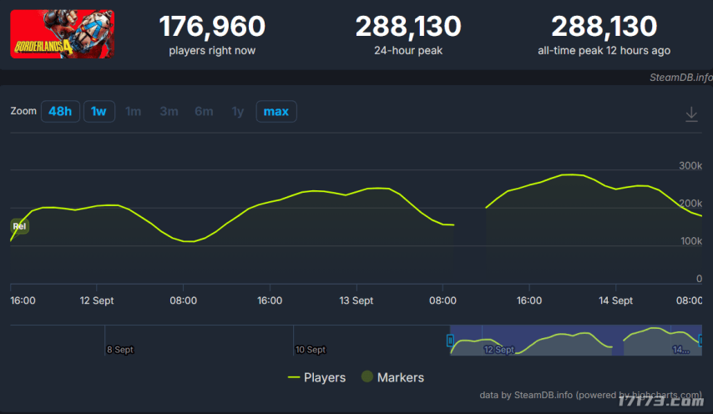Click the 8 Sept label in navigator
The image size is (713, 414).
click(x=120, y=350)
